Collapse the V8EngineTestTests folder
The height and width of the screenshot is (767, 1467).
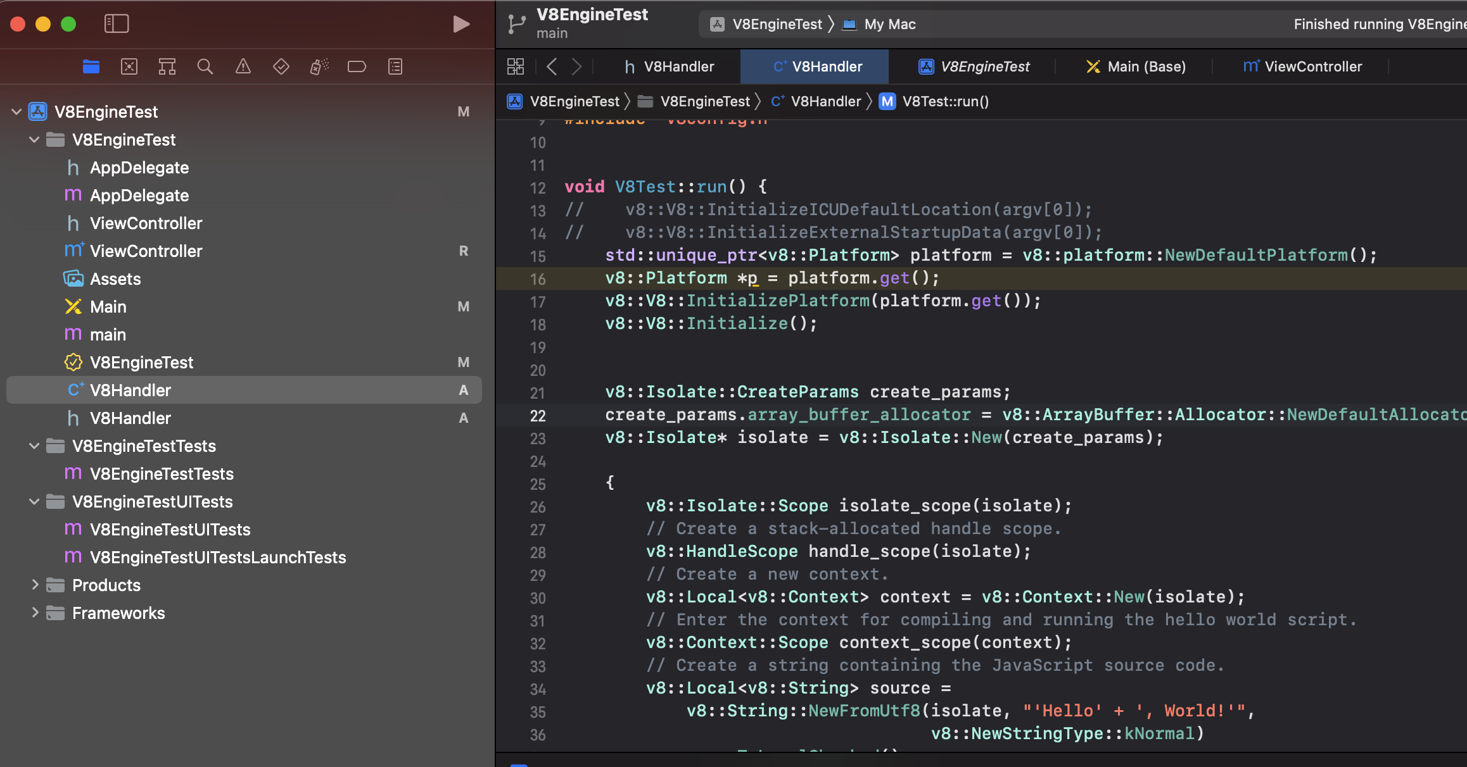tap(34, 446)
